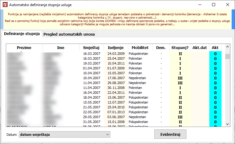This screenshot has width=235, height=144.
Task: Click the Stupanj? column header
Action: pyautogui.click(x=180, y=48)
